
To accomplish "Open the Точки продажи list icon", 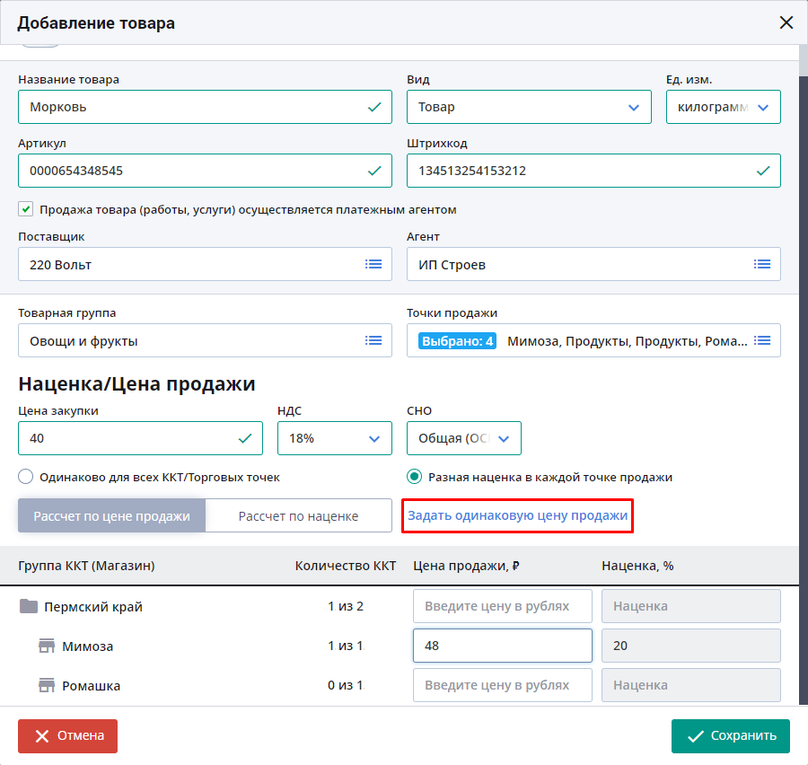I will pyautogui.click(x=762, y=340).
